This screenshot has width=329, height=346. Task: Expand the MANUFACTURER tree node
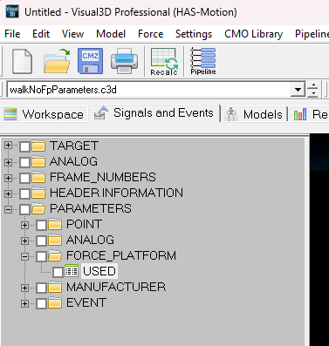coord(24,288)
